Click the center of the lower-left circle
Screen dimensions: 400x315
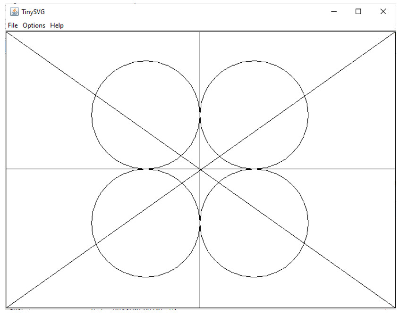point(146,223)
